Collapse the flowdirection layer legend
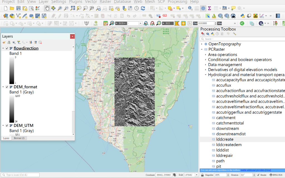The width and height of the screenshot is (285, 178). 3,48
